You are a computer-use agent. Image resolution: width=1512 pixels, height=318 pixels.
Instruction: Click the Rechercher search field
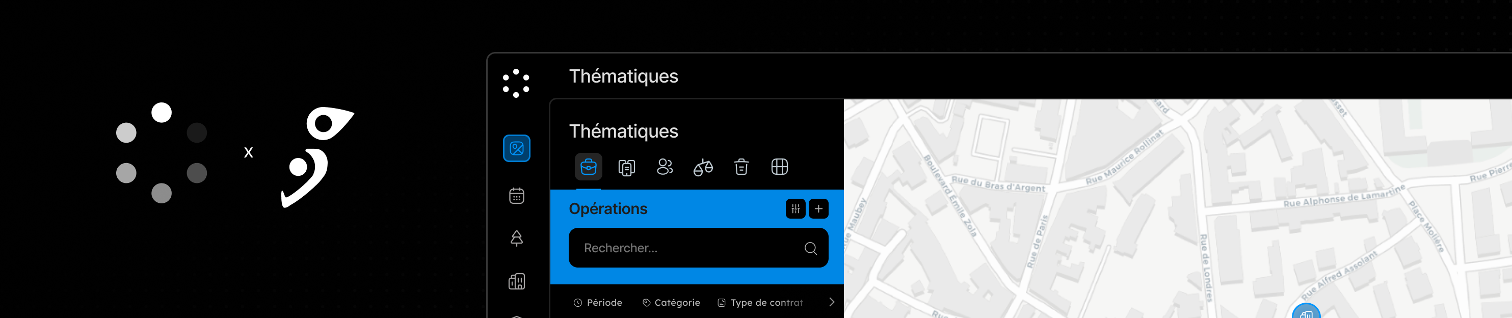click(699, 248)
